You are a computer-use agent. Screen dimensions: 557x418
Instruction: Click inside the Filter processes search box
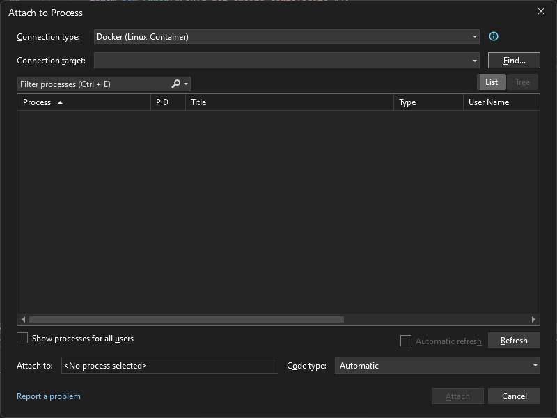coord(91,84)
